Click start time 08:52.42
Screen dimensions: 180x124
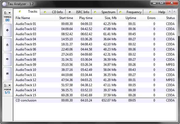pyautogui.click(x=67, y=34)
